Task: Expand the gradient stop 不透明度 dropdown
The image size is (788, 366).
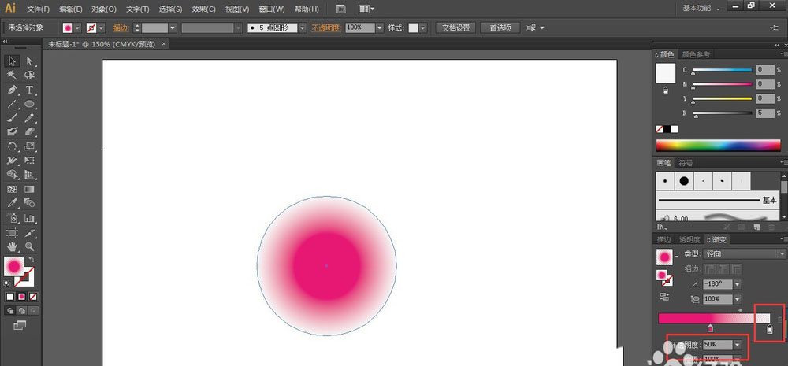Action: coord(738,345)
